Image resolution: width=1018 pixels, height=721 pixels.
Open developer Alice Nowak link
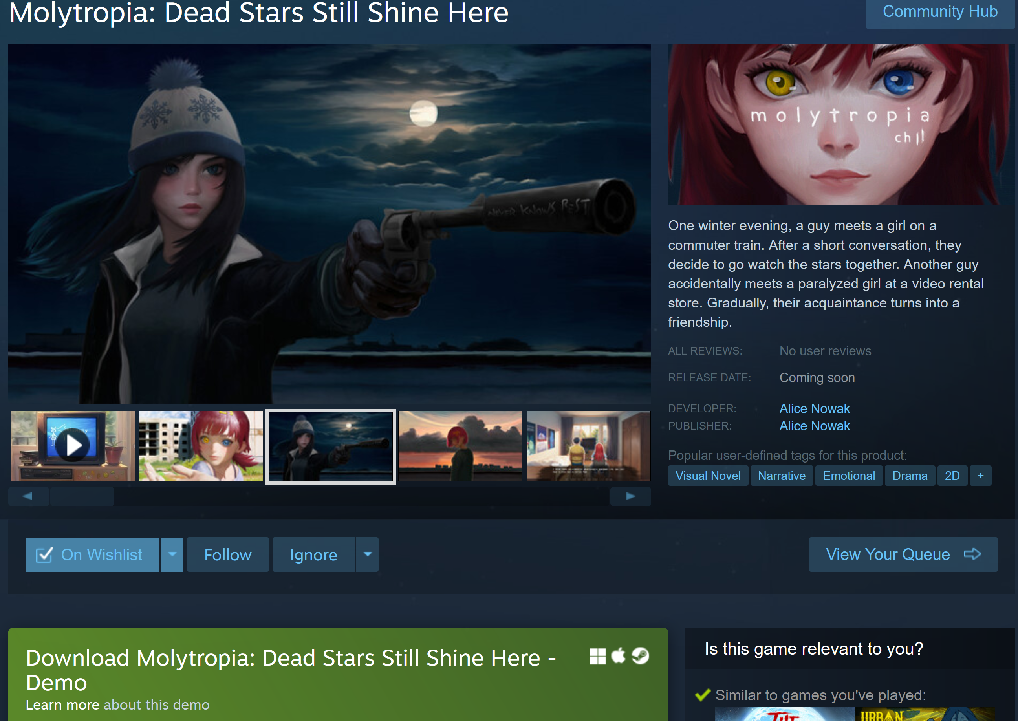tap(814, 408)
